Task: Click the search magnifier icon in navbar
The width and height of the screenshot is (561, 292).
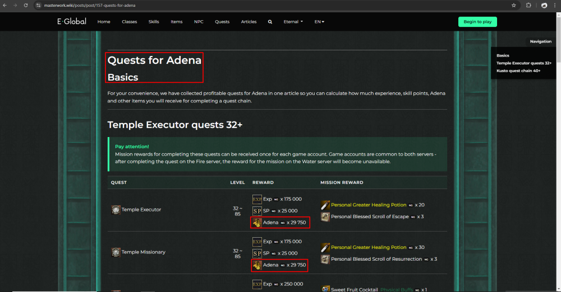Action: coord(270,22)
